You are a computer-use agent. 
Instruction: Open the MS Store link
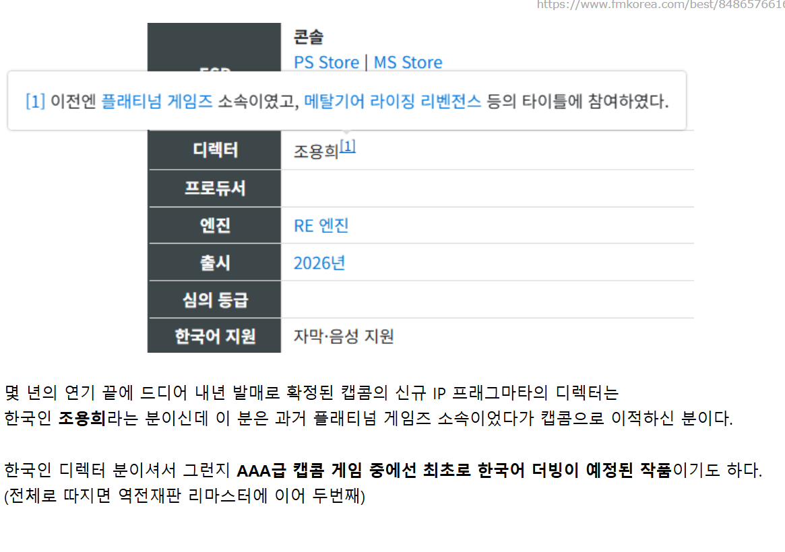click(x=408, y=63)
